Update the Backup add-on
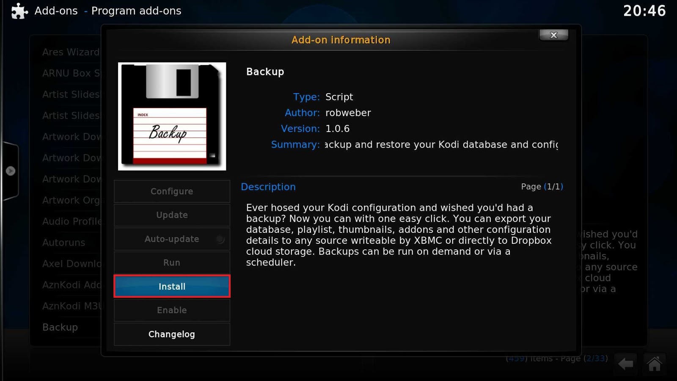Screen dimensions: 677x381 [x=172, y=215]
